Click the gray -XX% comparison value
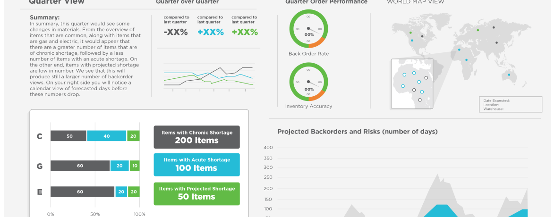Image resolution: width=555 pixels, height=217 pixels. 176,32
